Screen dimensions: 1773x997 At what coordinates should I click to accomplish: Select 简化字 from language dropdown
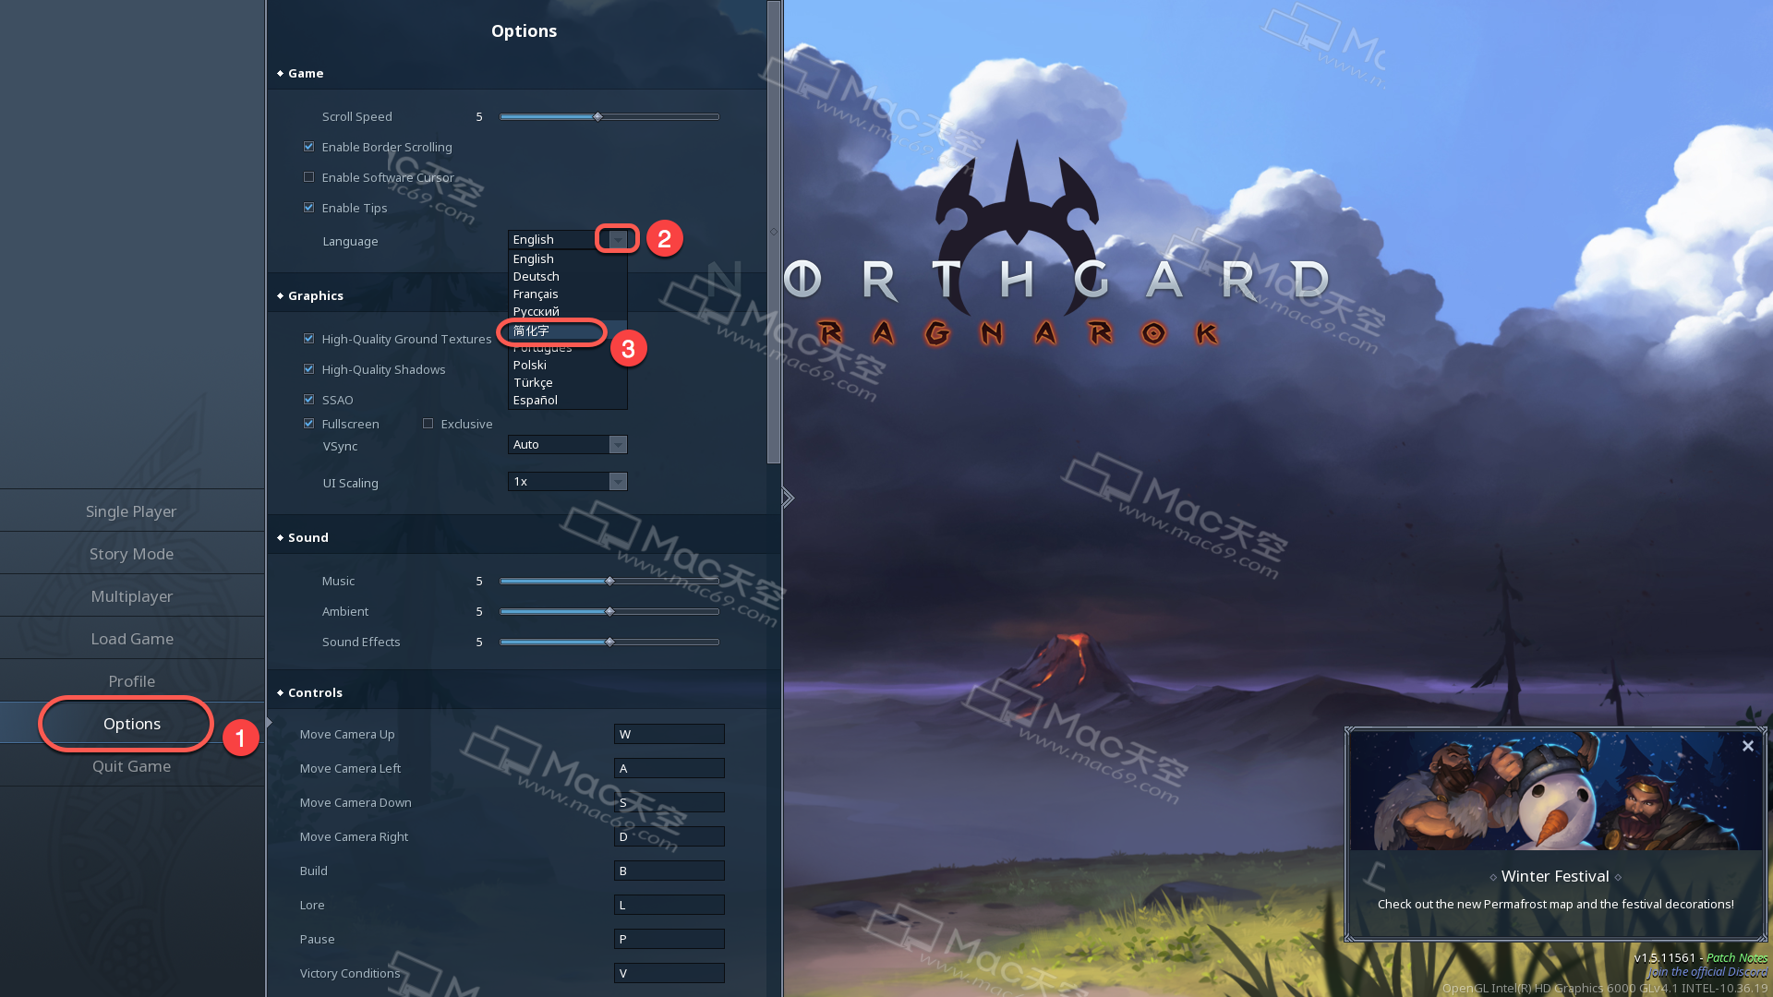tap(553, 330)
